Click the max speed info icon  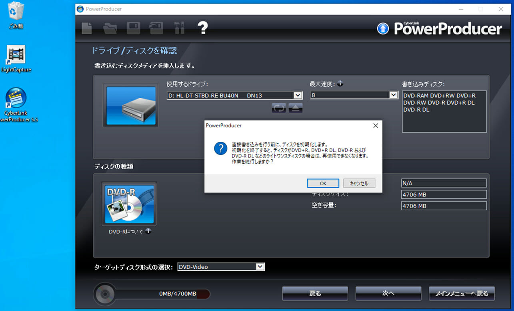[x=340, y=84]
